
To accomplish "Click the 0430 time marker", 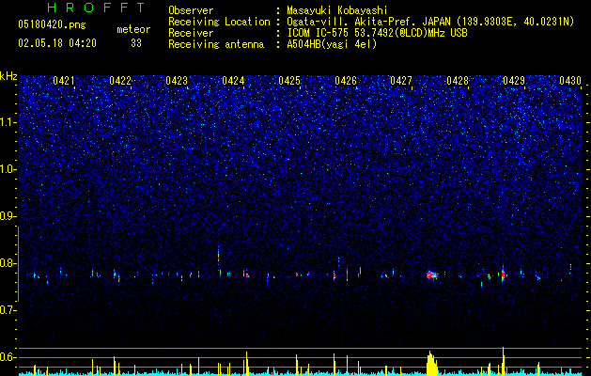I will coord(570,81).
